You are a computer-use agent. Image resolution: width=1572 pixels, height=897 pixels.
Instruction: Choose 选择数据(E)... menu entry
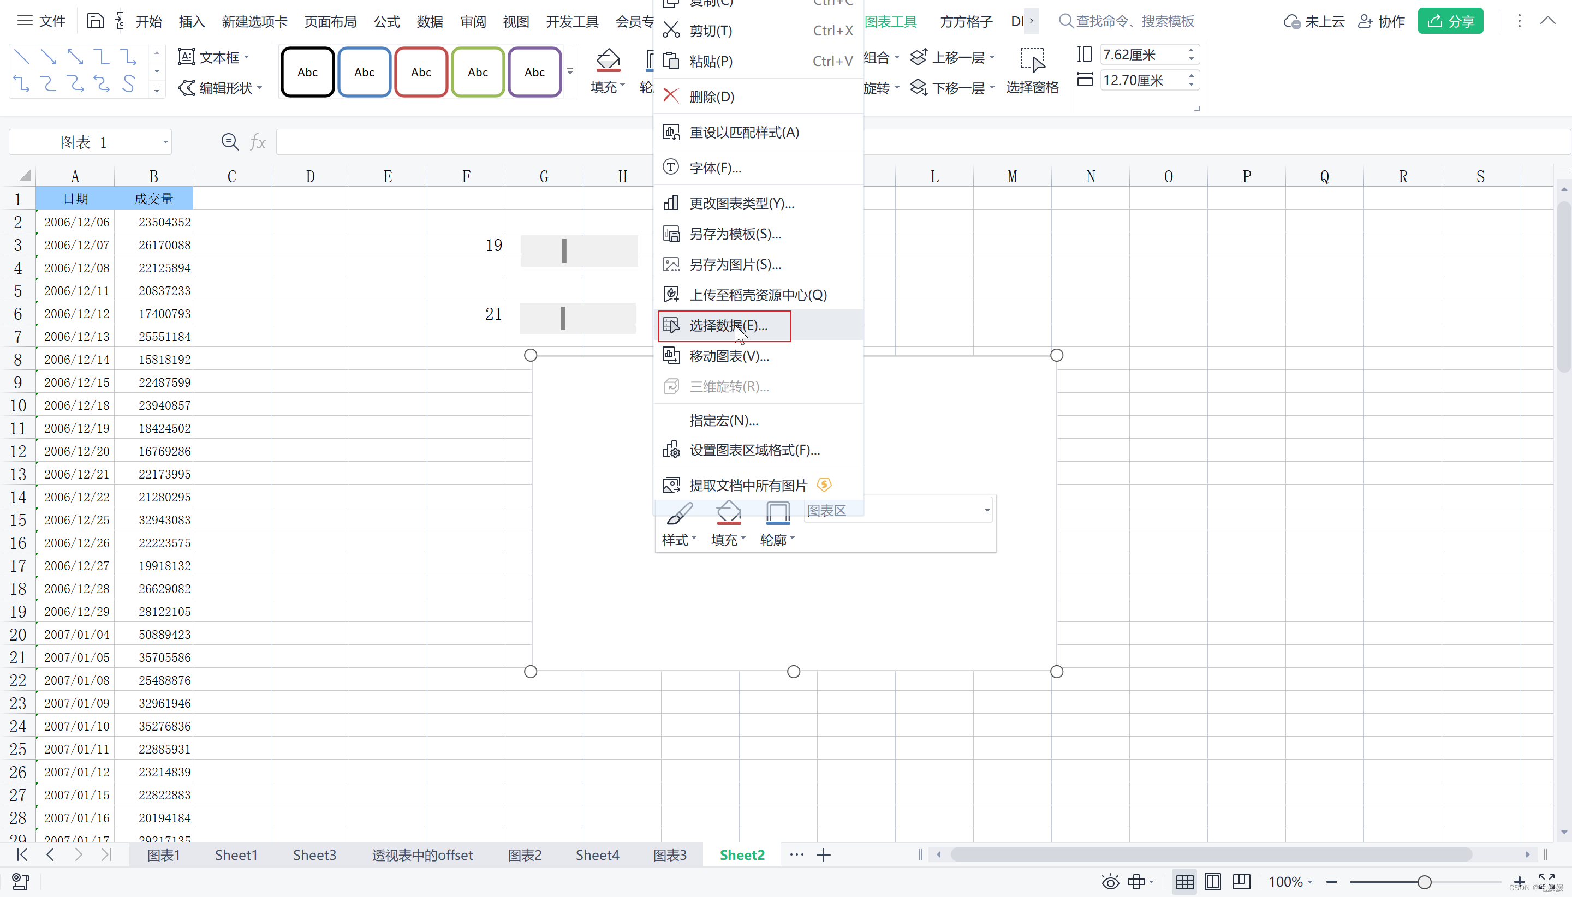pos(758,325)
